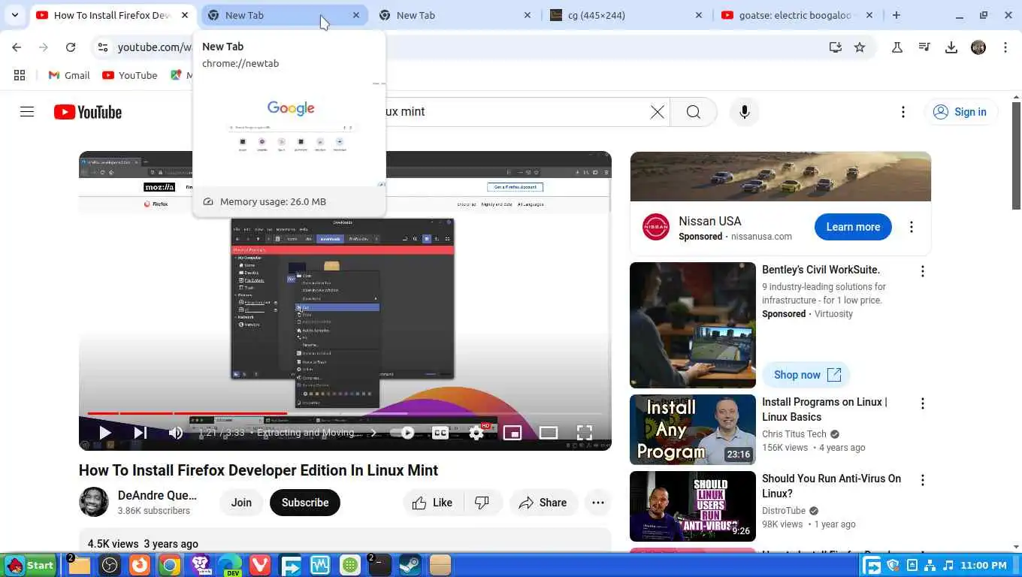Click the Sign in button
Screen dimensions: 1022x577
tap(960, 112)
